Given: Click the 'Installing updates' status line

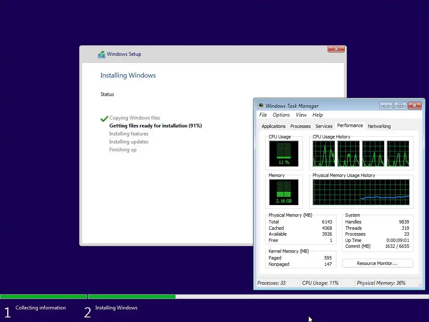Looking at the screenshot, I should 129,142.
